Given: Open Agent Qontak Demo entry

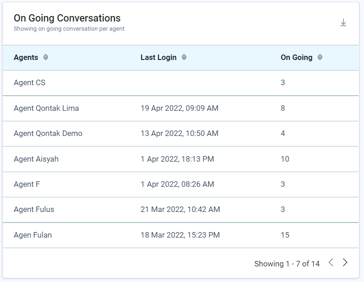Looking at the screenshot, I should click(x=48, y=134).
